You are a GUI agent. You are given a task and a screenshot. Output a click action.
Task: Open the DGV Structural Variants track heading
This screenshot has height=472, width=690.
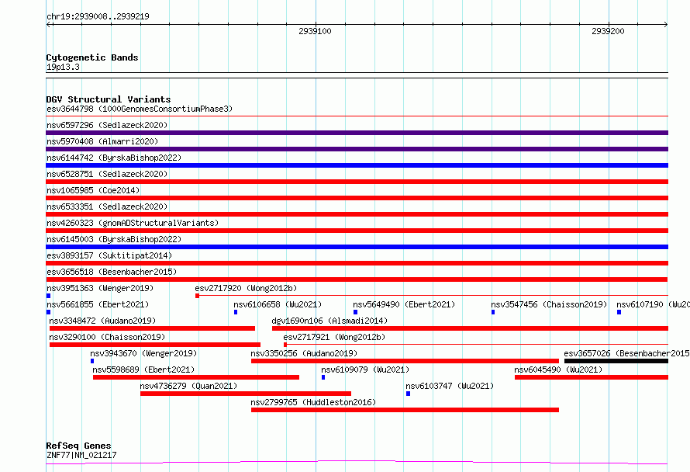tap(109, 99)
